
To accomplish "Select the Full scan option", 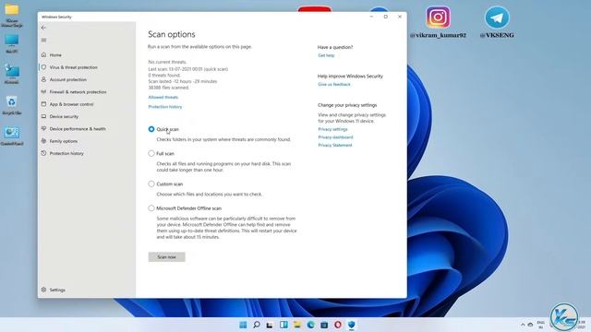I will tap(151, 154).
